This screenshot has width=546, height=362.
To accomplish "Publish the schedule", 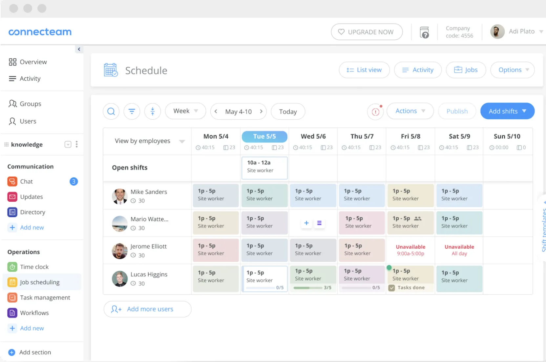I will tap(457, 111).
